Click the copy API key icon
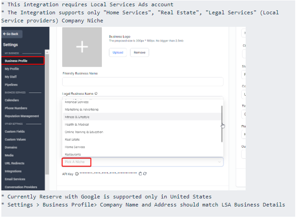The width and height of the screenshot is (297, 223). [140, 173]
